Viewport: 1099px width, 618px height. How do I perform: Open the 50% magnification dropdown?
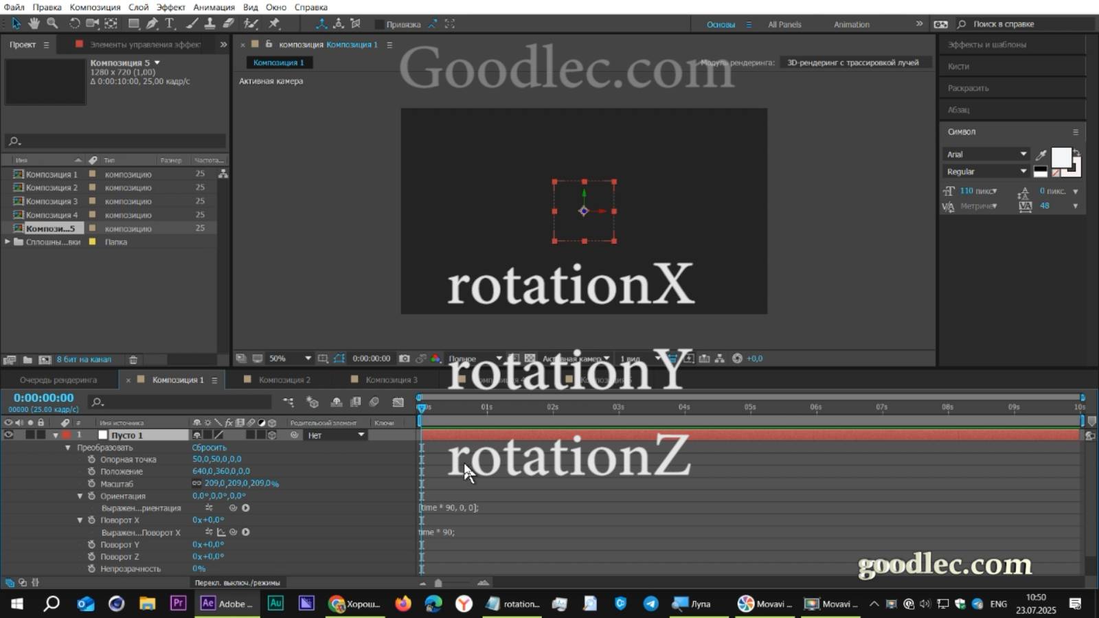click(x=307, y=358)
